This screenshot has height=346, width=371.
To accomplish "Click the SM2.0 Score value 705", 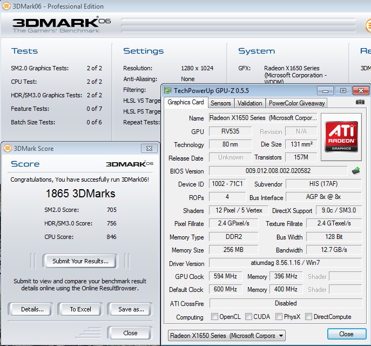I will pos(112,210).
